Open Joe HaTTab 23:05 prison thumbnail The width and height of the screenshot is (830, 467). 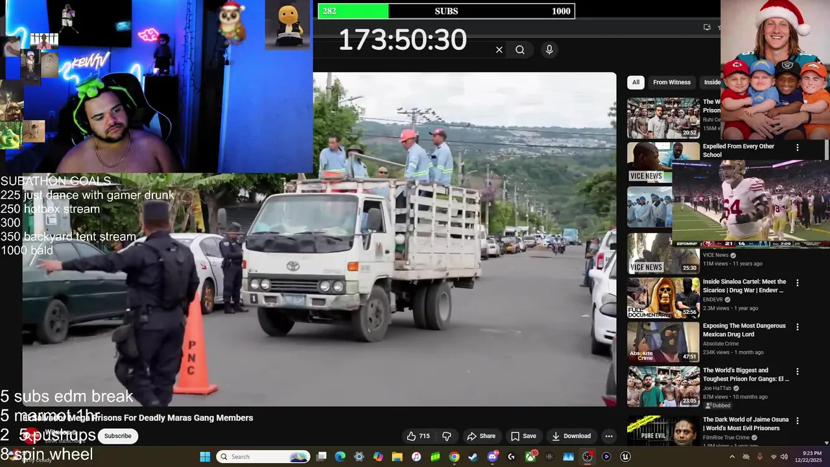coord(663,387)
